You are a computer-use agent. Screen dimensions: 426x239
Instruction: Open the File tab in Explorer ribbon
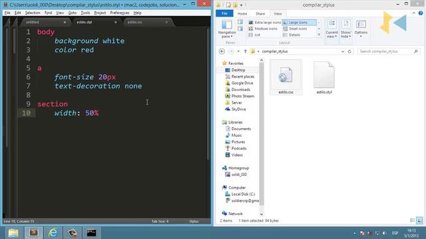pyautogui.click(x=224, y=13)
